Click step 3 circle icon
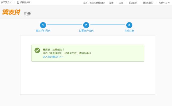This screenshot has width=172, height=106. (129, 25)
